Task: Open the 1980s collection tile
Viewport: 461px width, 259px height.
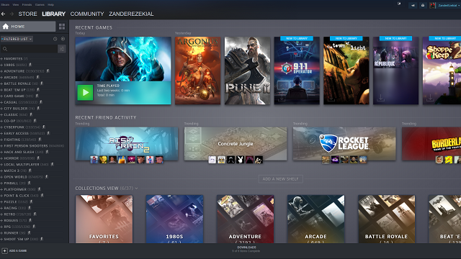Action: point(174,219)
